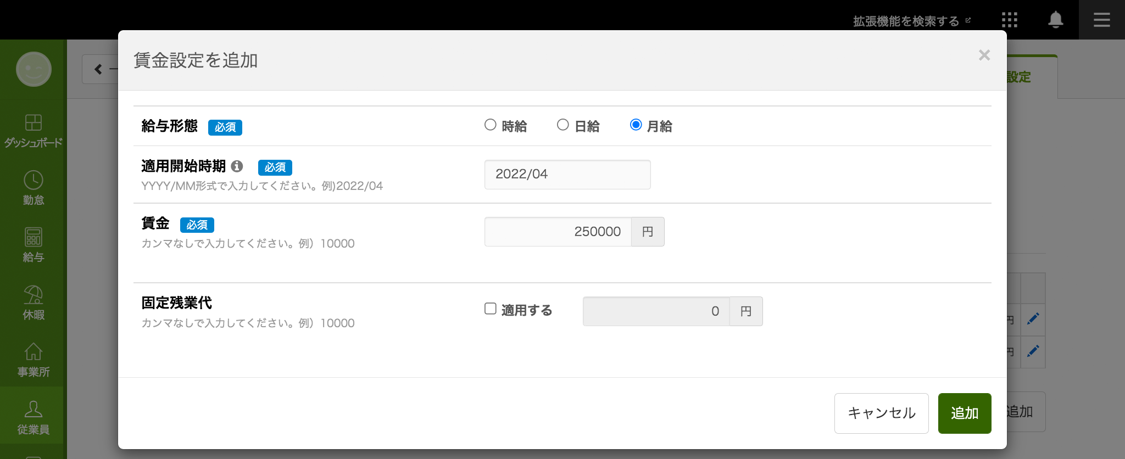1125x459 pixels.
Task: Click the green 追加 button
Action: 965,413
